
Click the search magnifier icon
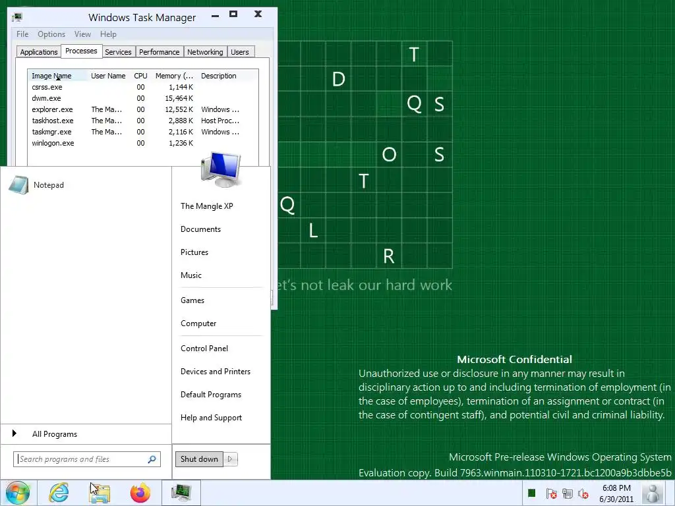click(152, 459)
